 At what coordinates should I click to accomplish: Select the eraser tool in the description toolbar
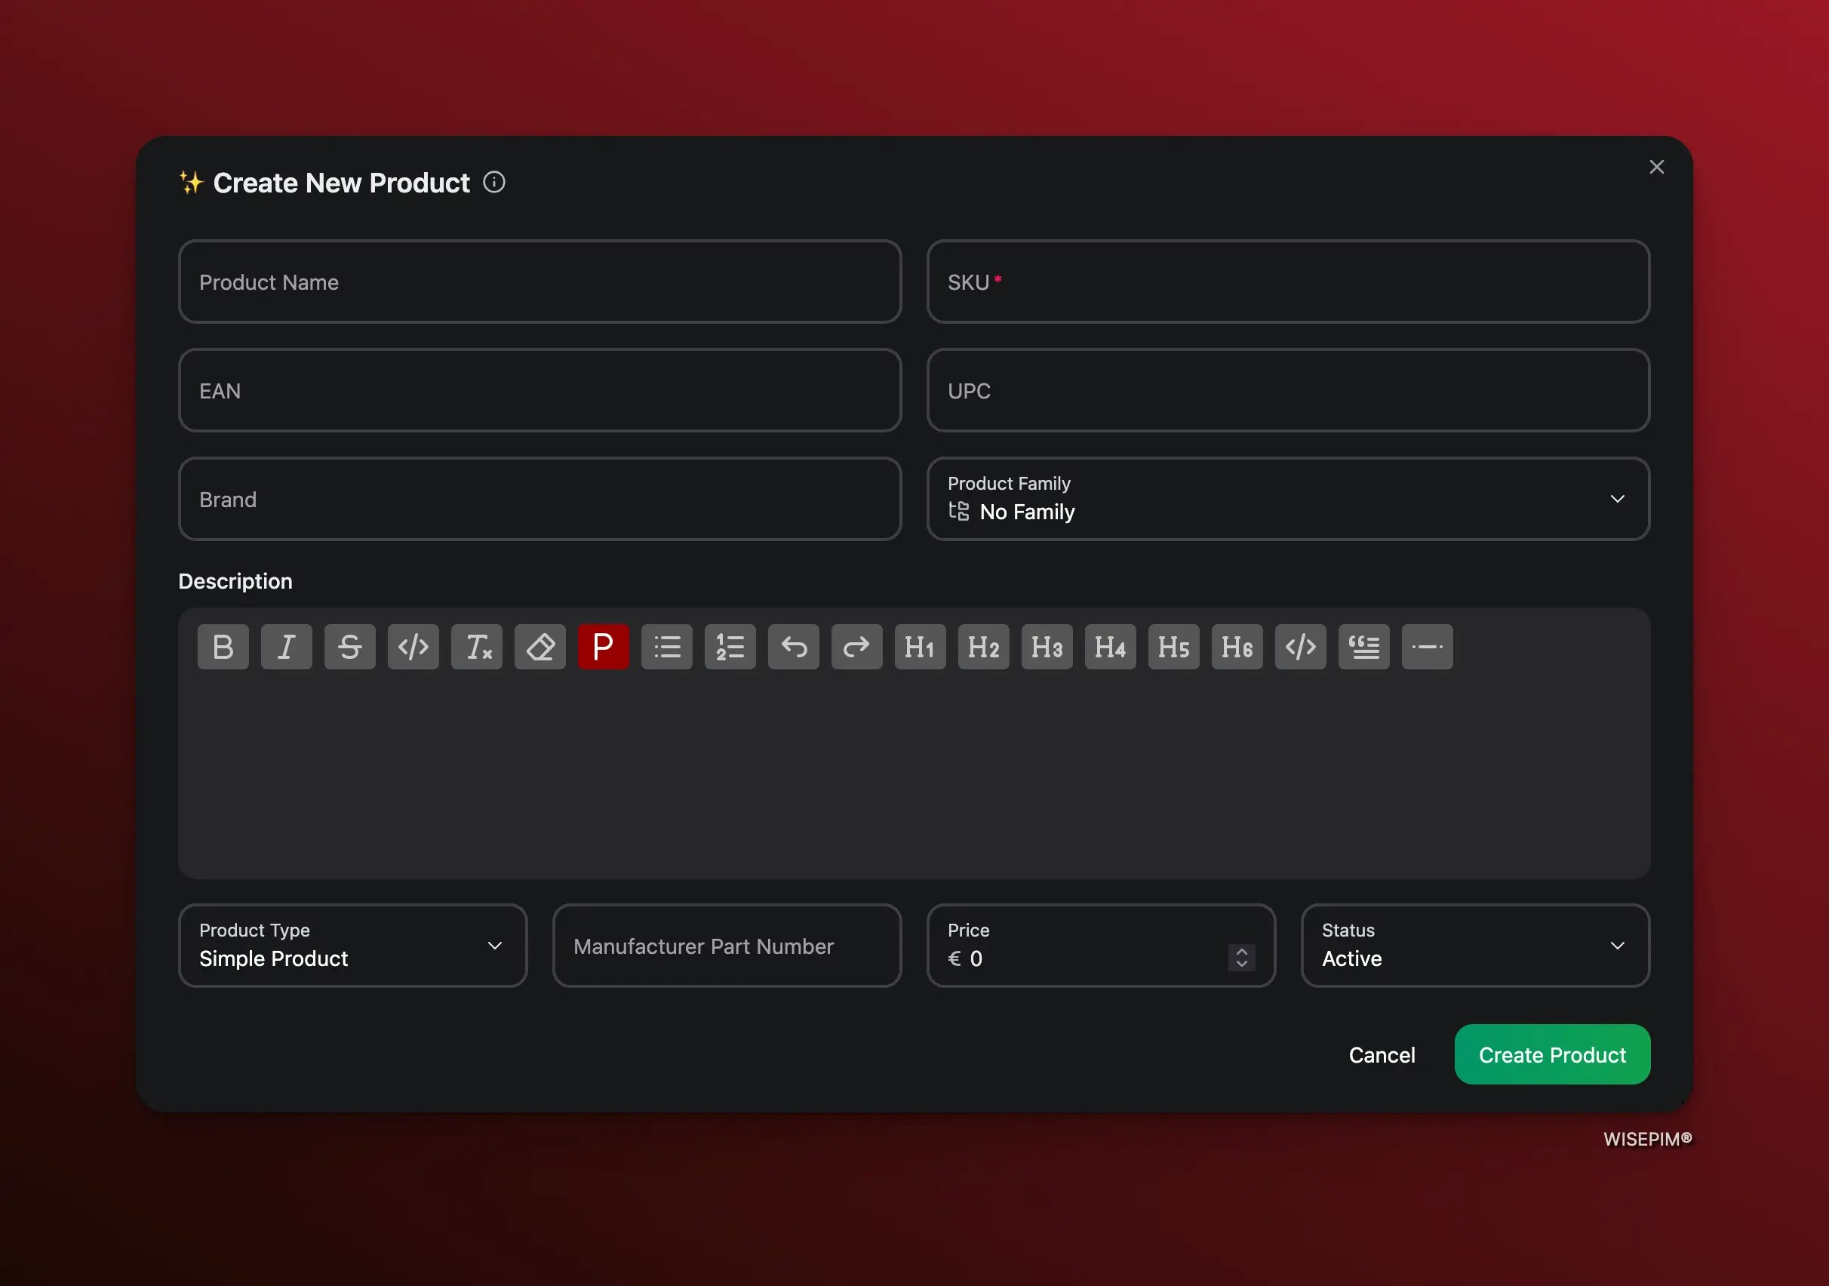point(539,647)
